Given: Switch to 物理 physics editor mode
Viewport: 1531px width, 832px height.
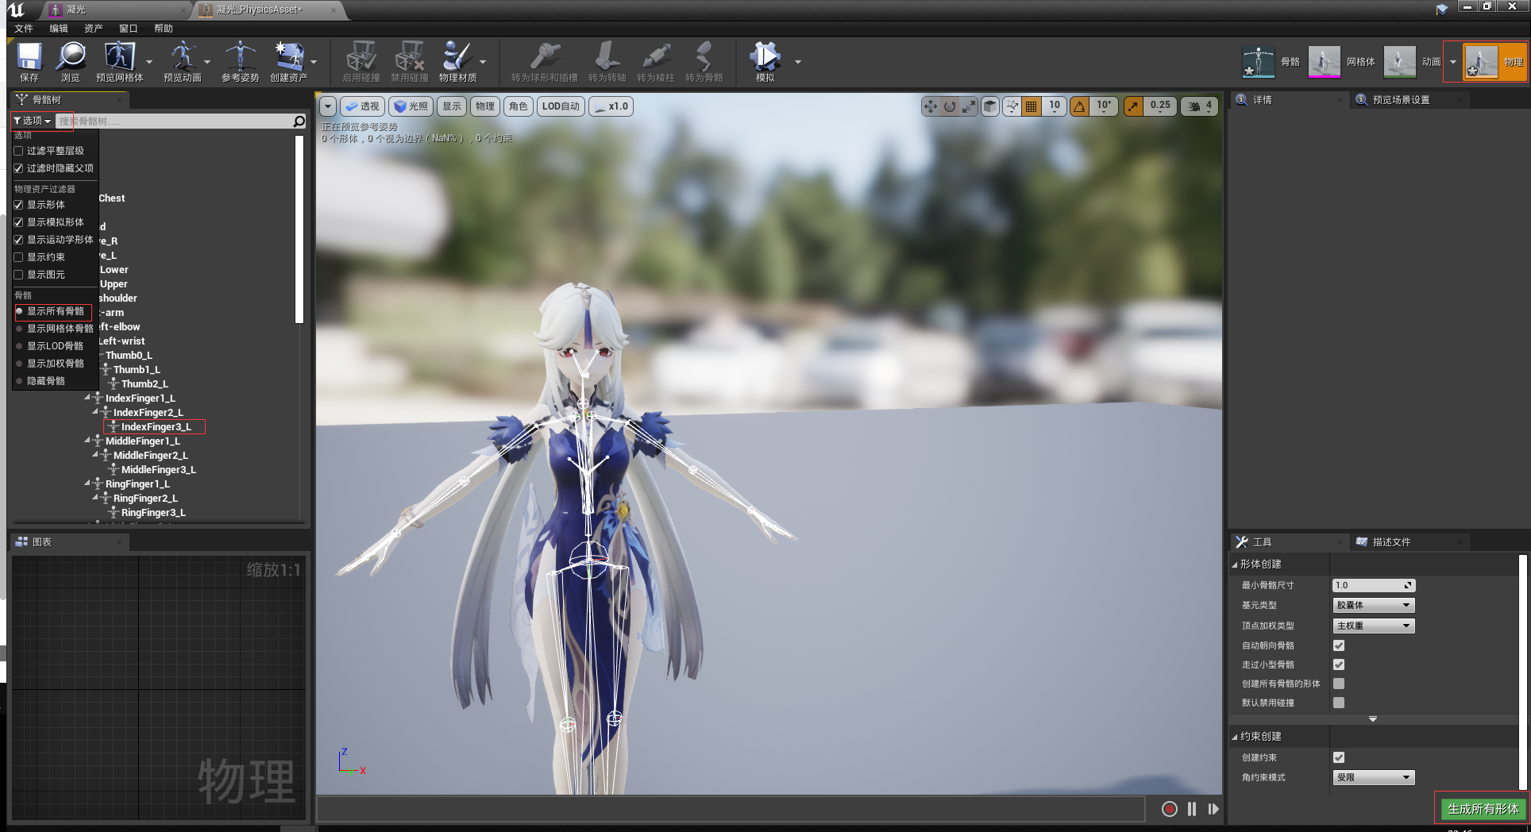Looking at the screenshot, I should pos(1494,62).
